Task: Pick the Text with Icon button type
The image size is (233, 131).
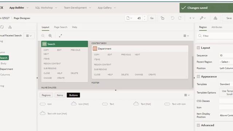Action: click(x=175, y=104)
